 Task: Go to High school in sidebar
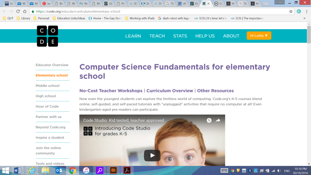coord(46,96)
